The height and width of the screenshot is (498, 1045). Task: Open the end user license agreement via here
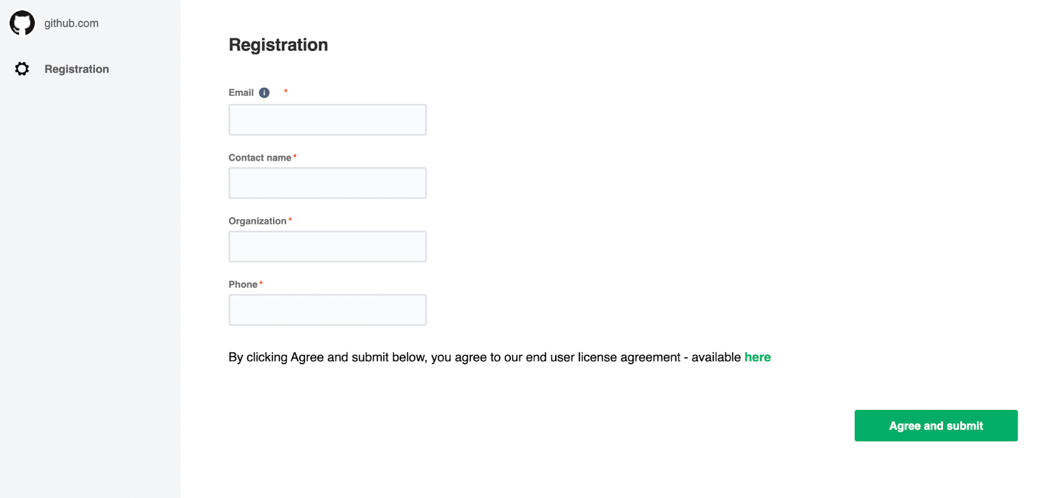[758, 357]
